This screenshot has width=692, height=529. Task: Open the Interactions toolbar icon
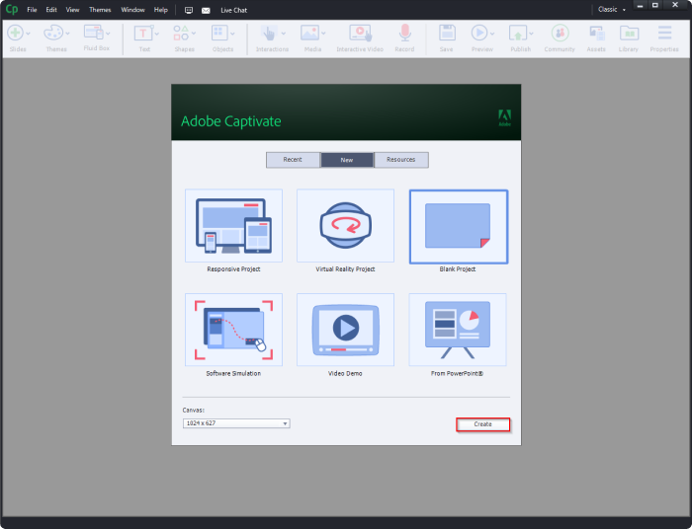(x=269, y=33)
